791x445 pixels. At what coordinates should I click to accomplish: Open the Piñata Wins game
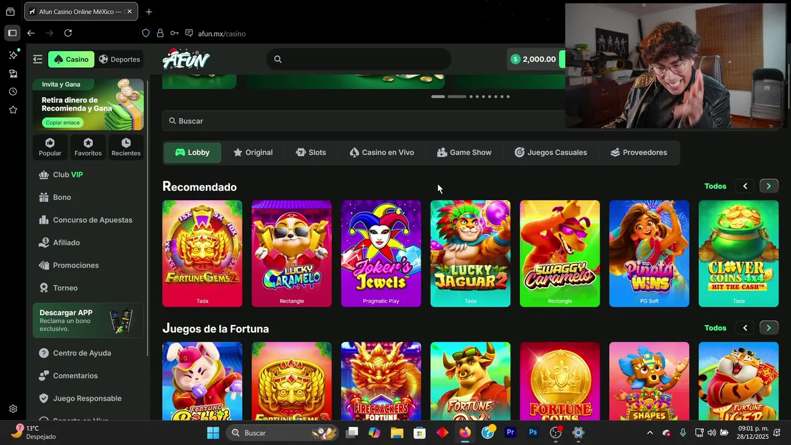tap(649, 253)
